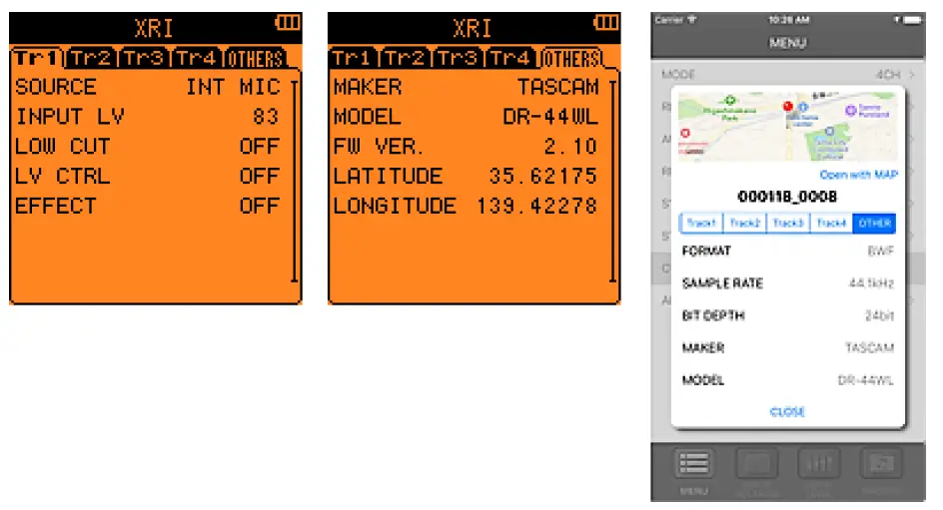Click scrollbar on SOURCE XRI screen

[x=294, y=182]
